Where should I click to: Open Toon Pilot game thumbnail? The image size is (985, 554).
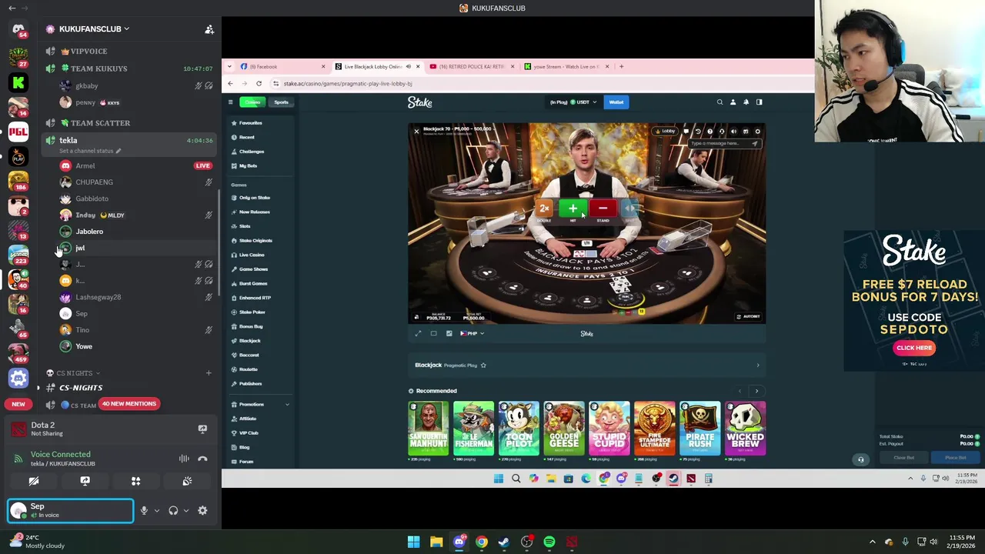tap(519, 429)
